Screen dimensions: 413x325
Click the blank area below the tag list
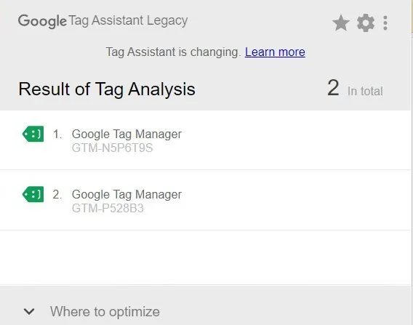click(206, 257)
